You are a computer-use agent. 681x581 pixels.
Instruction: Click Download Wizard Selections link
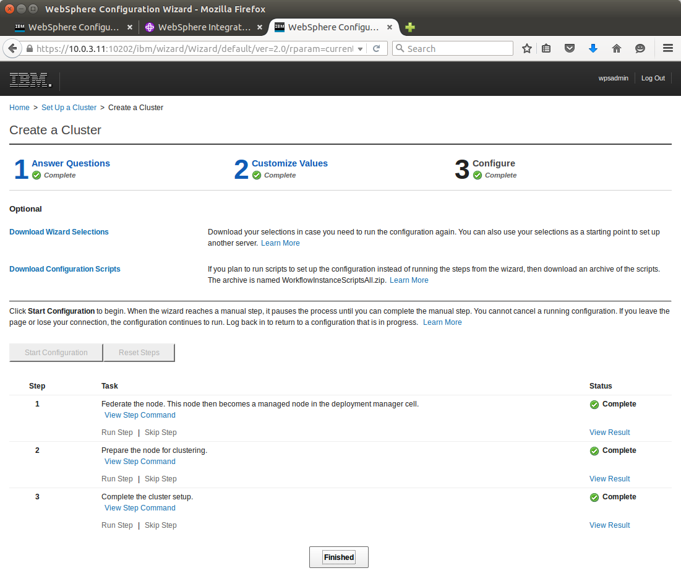pos(59,232)
